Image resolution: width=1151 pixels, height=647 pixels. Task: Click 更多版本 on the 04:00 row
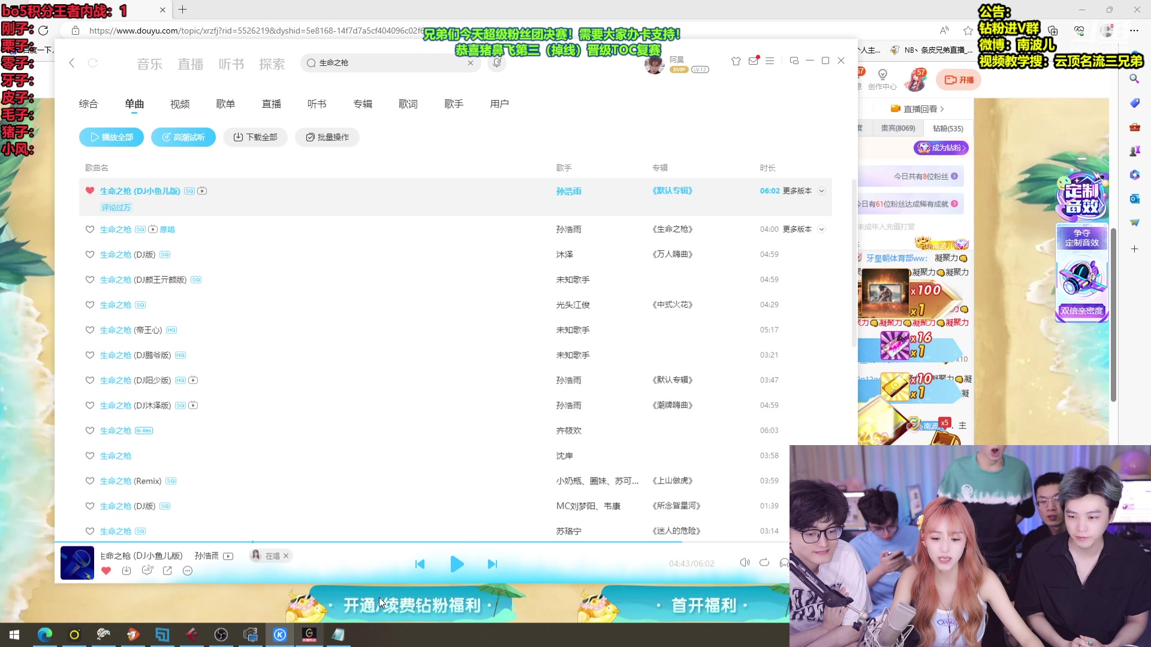tap(797, 229)
